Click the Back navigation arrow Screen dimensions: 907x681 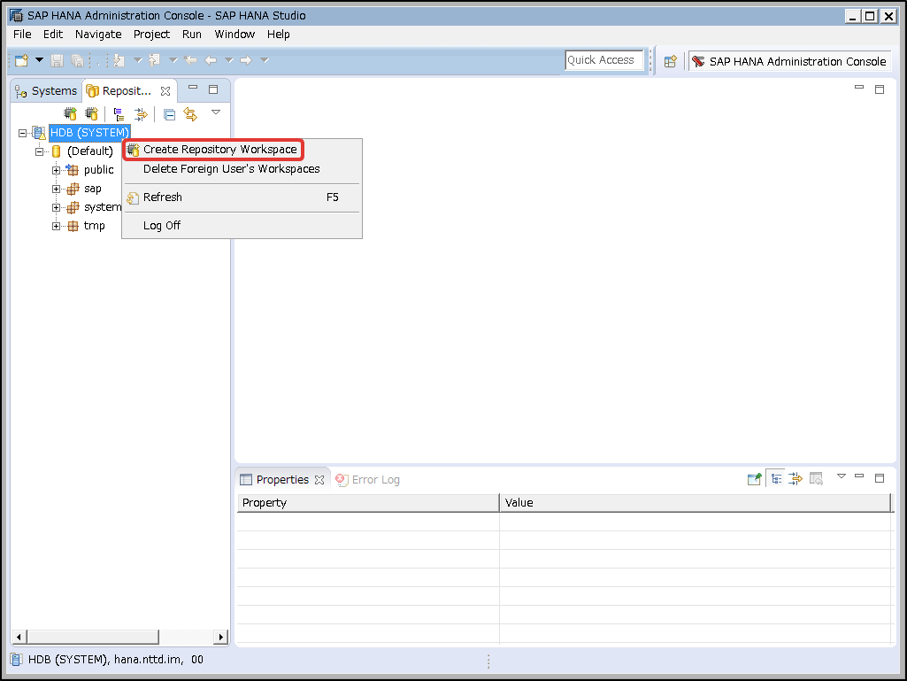[x=211, y=59]
